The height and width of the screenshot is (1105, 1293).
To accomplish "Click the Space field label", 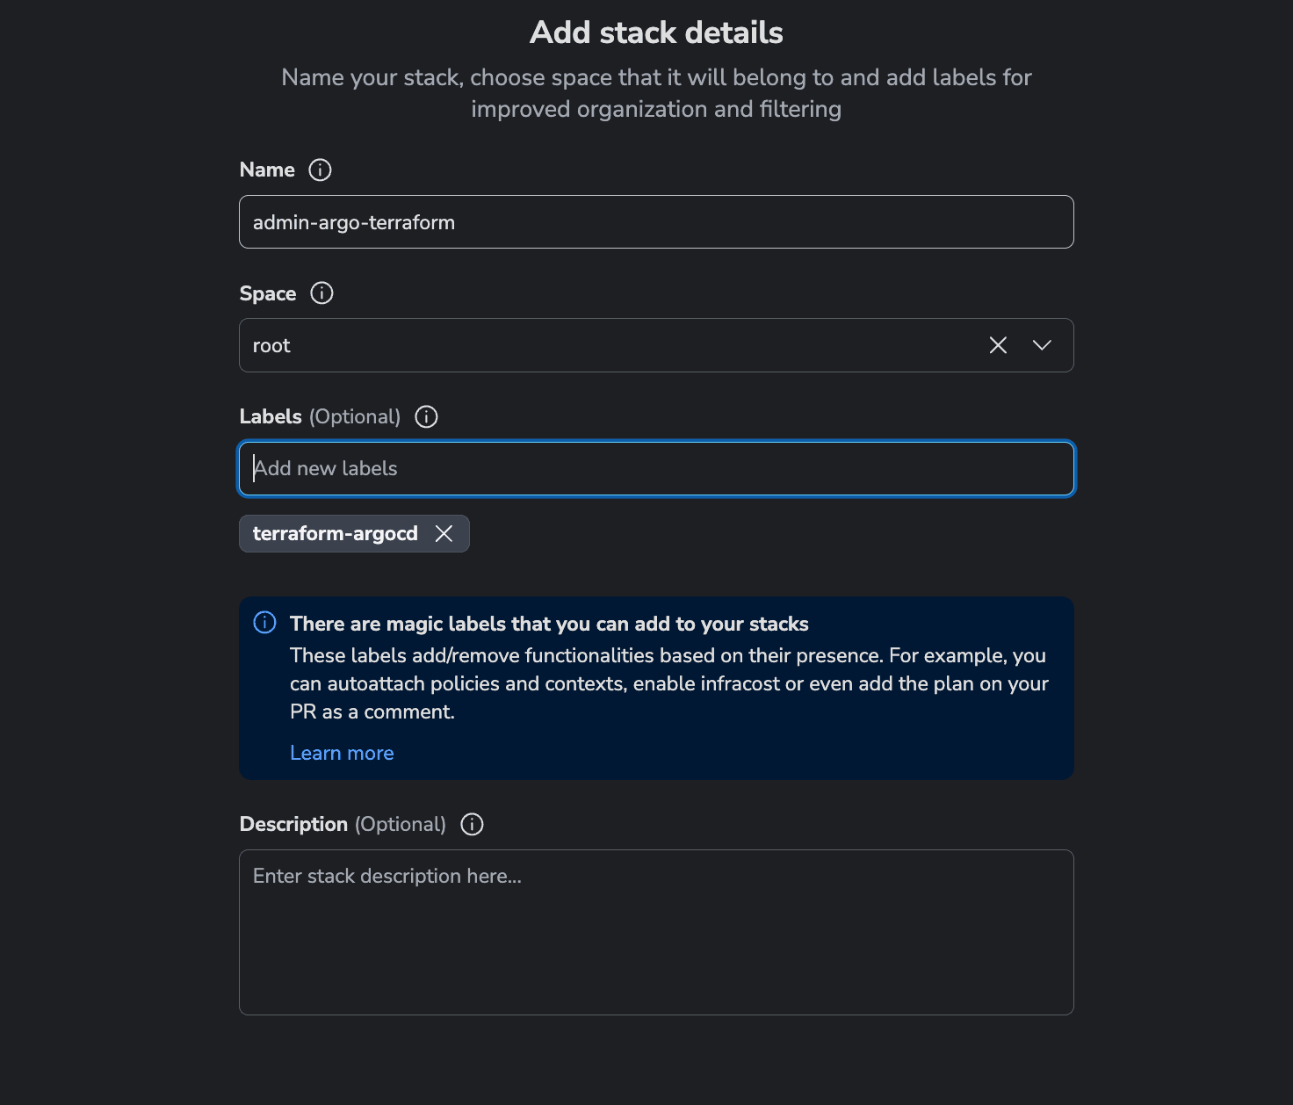I will point(268,293).
